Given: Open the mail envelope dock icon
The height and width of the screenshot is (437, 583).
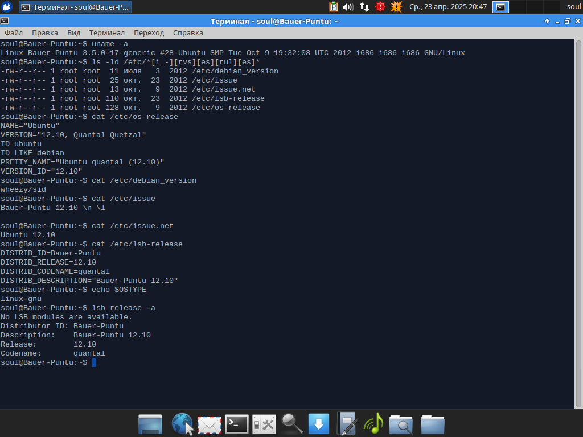Looking at the screenshot, I should 210,424.
